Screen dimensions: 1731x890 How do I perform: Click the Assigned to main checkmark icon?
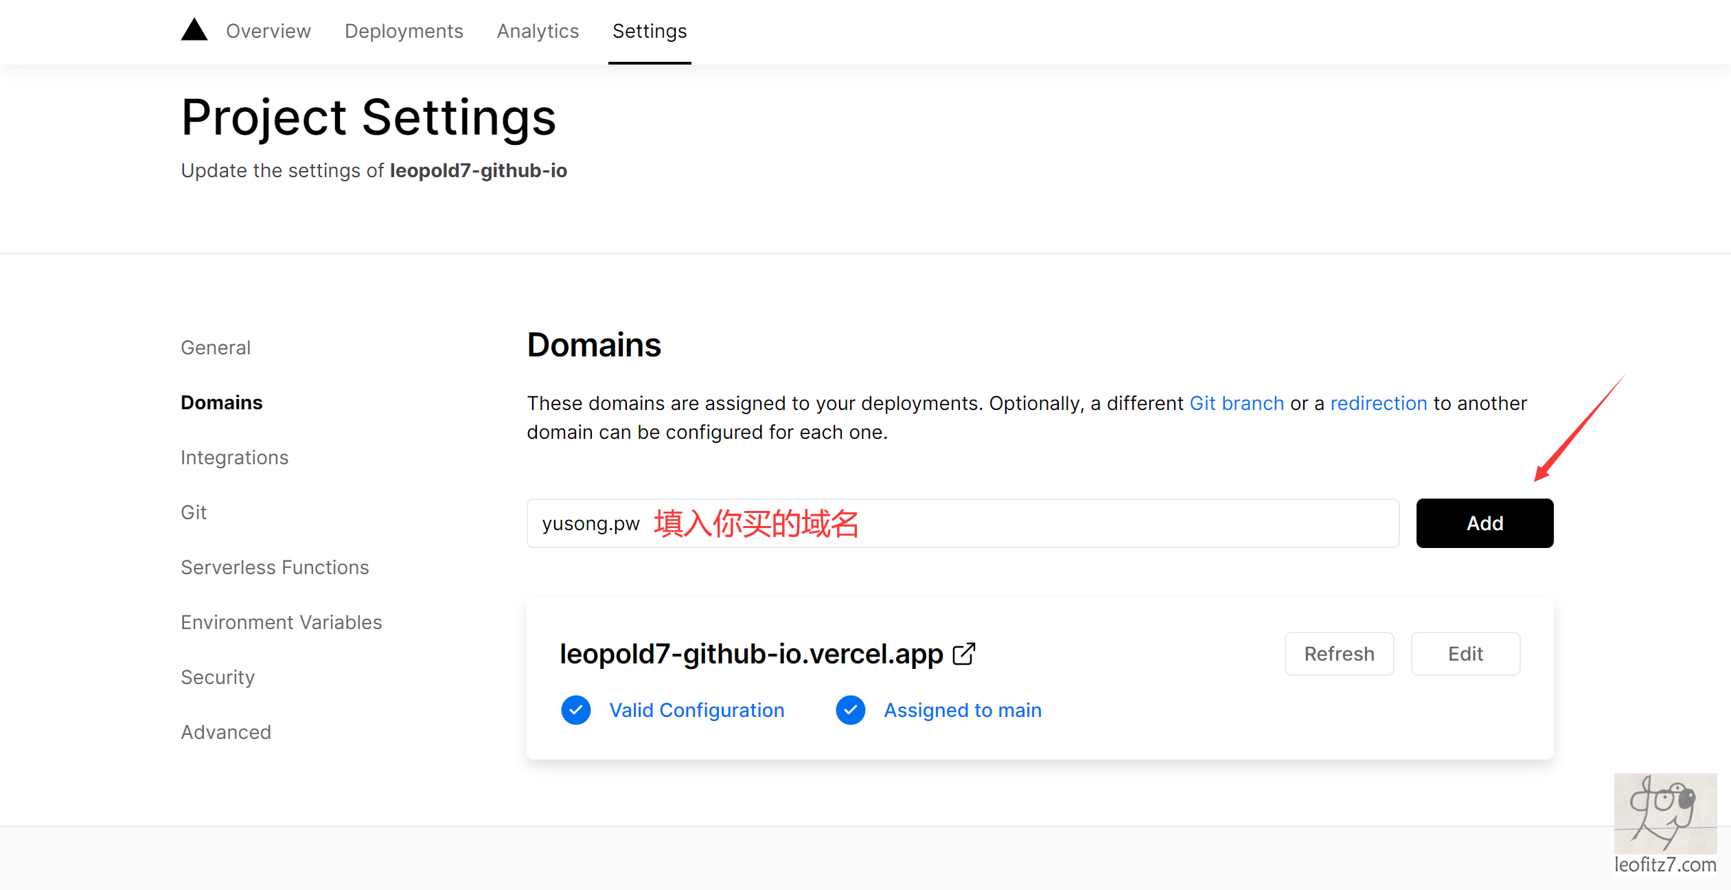click(850, 710)
